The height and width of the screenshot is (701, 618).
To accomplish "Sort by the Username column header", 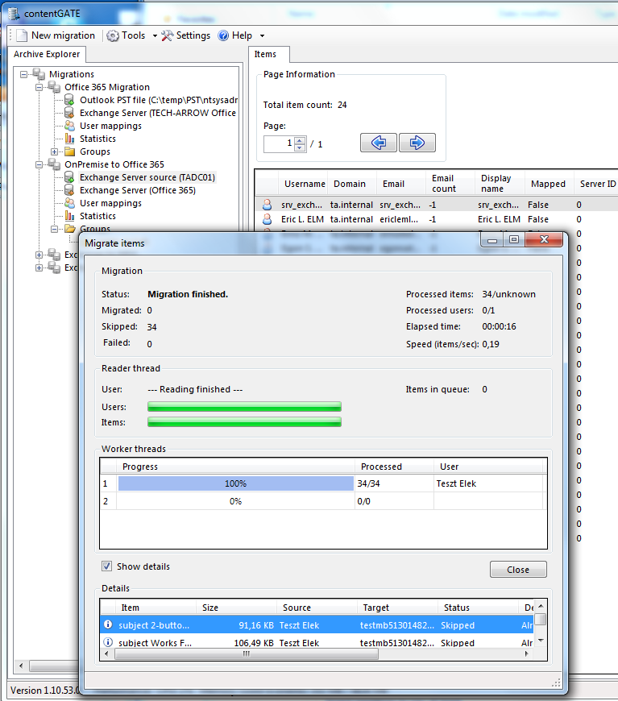I will (303, 184).
